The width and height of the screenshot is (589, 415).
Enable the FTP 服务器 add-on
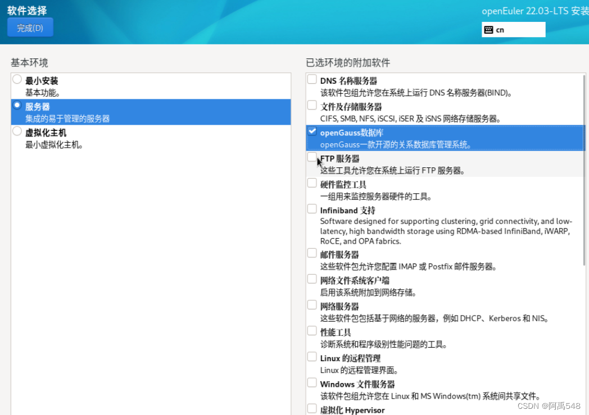(x=312, y=157)
